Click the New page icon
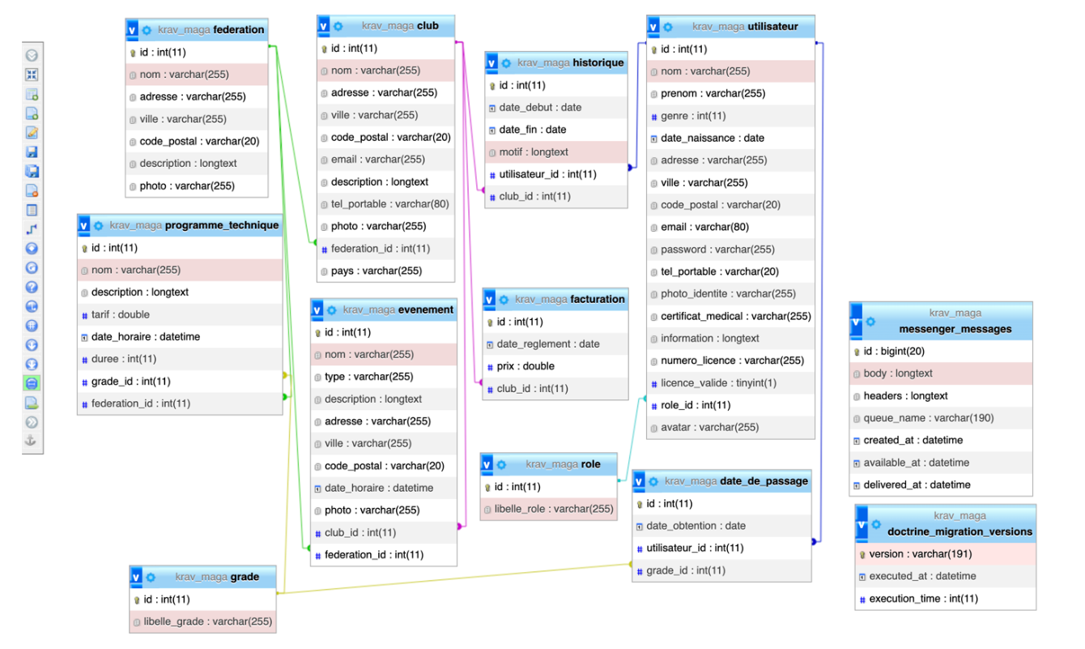This screenshot has height=649, width=1085. pos(32,113)
